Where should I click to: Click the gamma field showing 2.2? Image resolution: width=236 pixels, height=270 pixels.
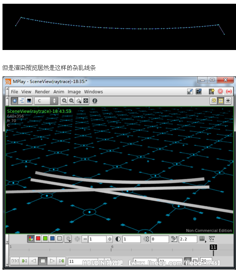tap(188, 239)
